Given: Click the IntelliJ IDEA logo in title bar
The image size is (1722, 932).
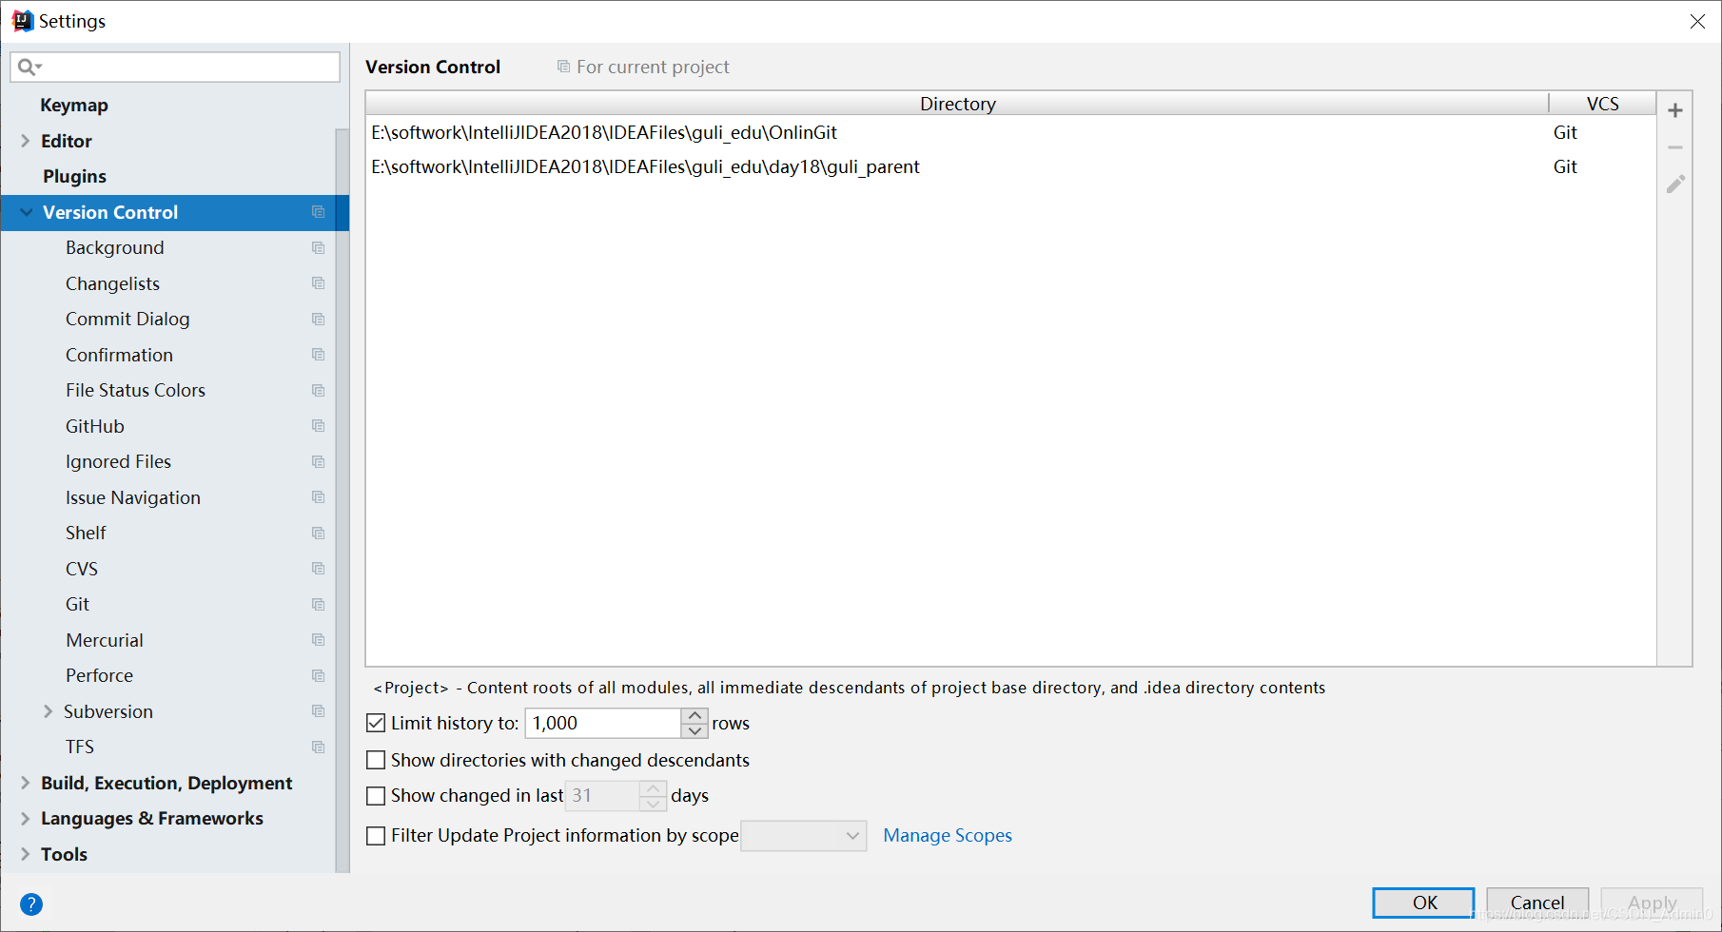Looking at the screenshot, I should (22, 21).
